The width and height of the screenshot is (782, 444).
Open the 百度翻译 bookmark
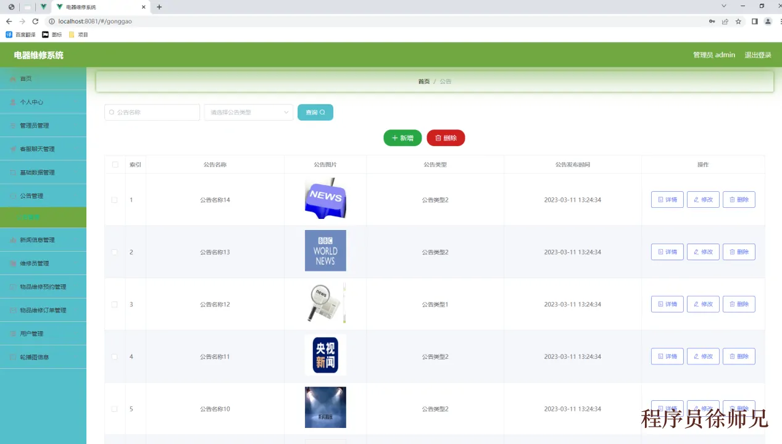pyautogui.click(x=21, y=35)
